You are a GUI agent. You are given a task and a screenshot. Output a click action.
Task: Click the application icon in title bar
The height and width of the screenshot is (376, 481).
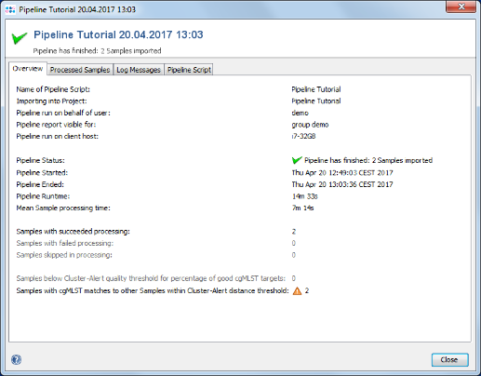tap(10, 9)
